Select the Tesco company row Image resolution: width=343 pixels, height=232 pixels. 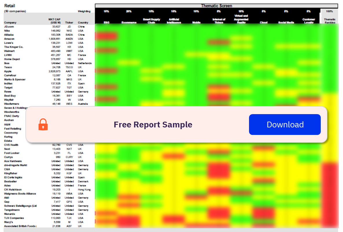coord(49,67)
